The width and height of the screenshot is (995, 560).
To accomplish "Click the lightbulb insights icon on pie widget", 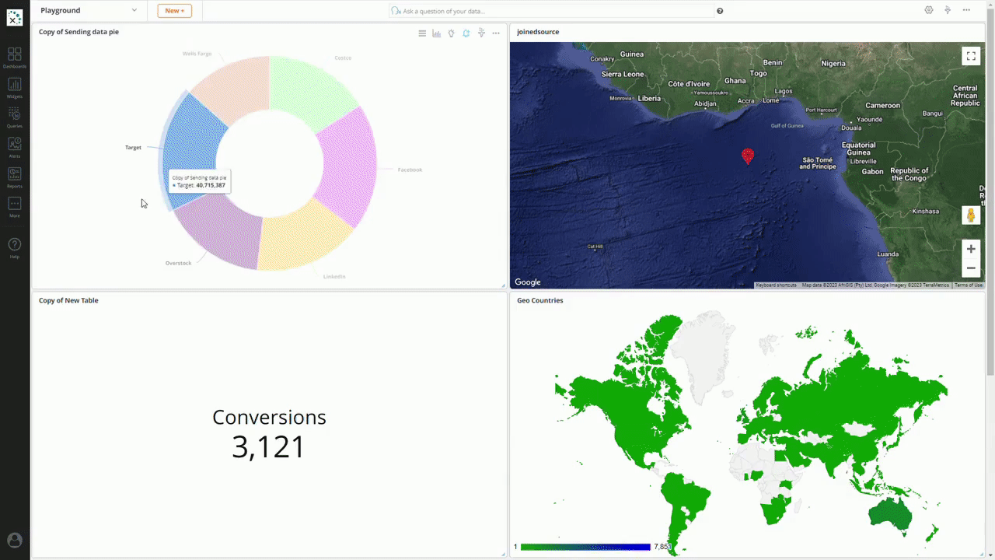I will tap(451, 33).
